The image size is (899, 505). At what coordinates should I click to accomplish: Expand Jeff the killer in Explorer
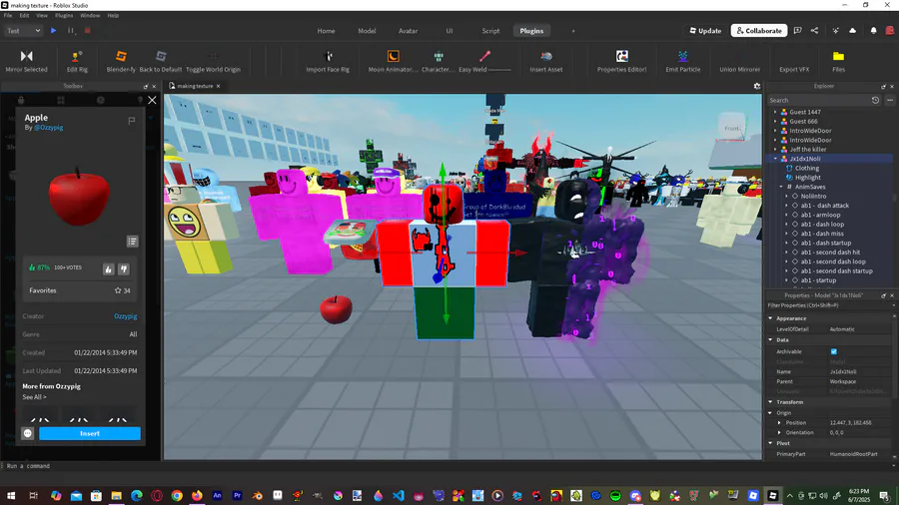pyautogui.click(x=776, y=150)
